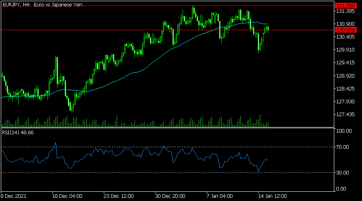The width and height of the screenshot is (362, 201).
Task: Click the 127.435 price scale value
Action: 346,115
